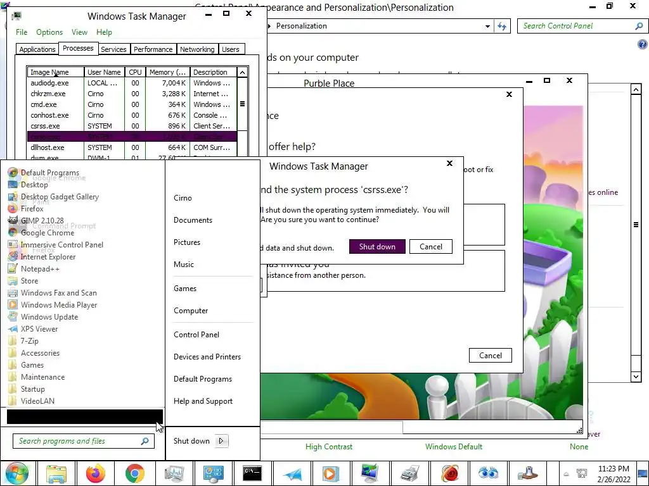The image size is (649, 486).
Task: Launch Google Chrome from the taskbar
Action: pos(135,473)
